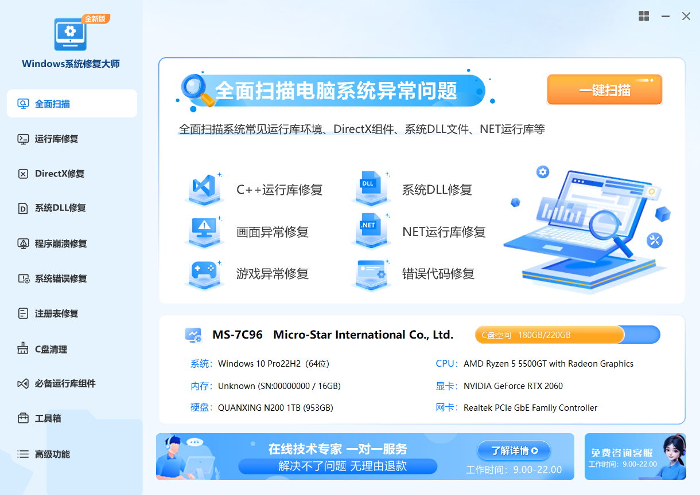This screenshot has height=495, width=700.
Task: Click Windows 10 Pro22H2 (64位) system text
Action: pyautogui.click(x=274, y=364)
